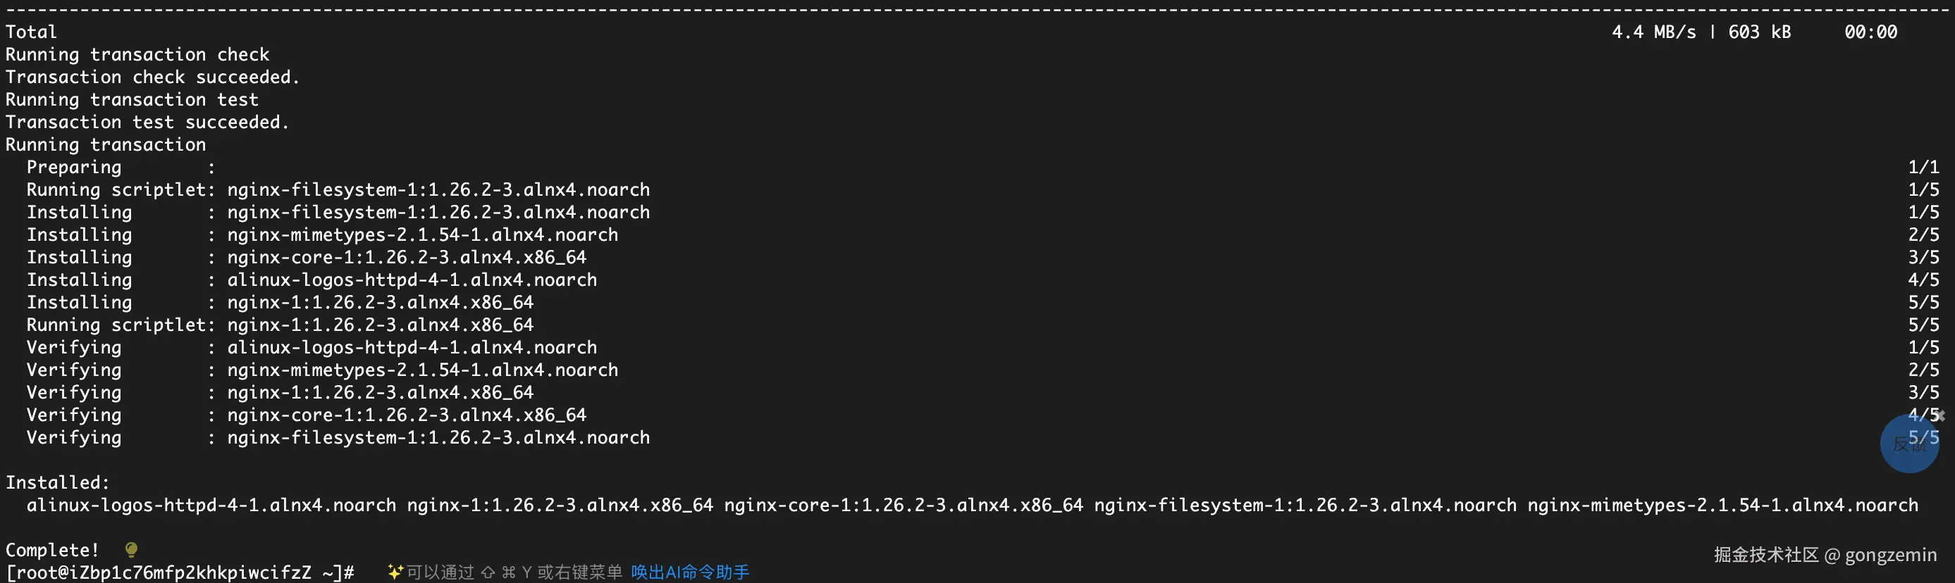Click the Verifying nginx-mimetypes package line
The image size is (1955, 583).
tap(323, 370)
